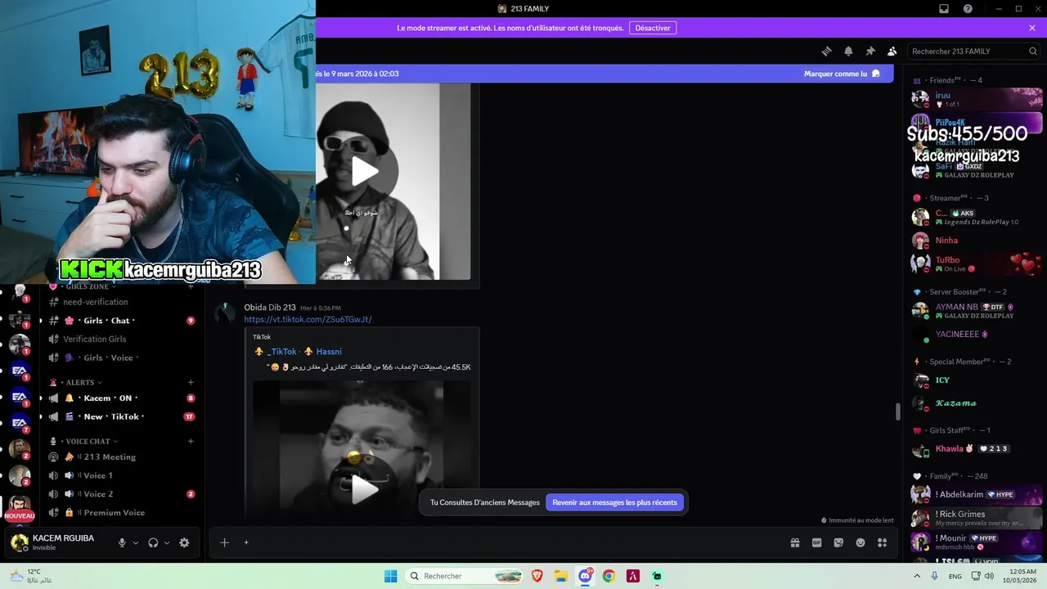Play the top black-and-white video
The height and width of the screenshot is (589, 1047).
365,171
